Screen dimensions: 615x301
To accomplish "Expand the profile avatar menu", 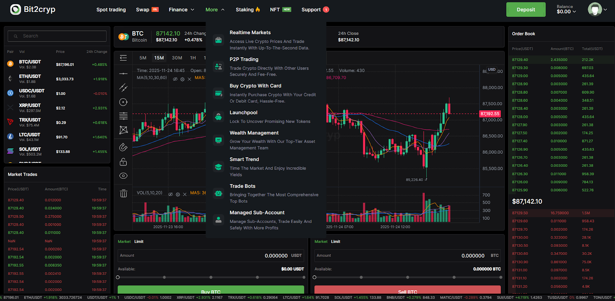I will [x=597, y=10].
